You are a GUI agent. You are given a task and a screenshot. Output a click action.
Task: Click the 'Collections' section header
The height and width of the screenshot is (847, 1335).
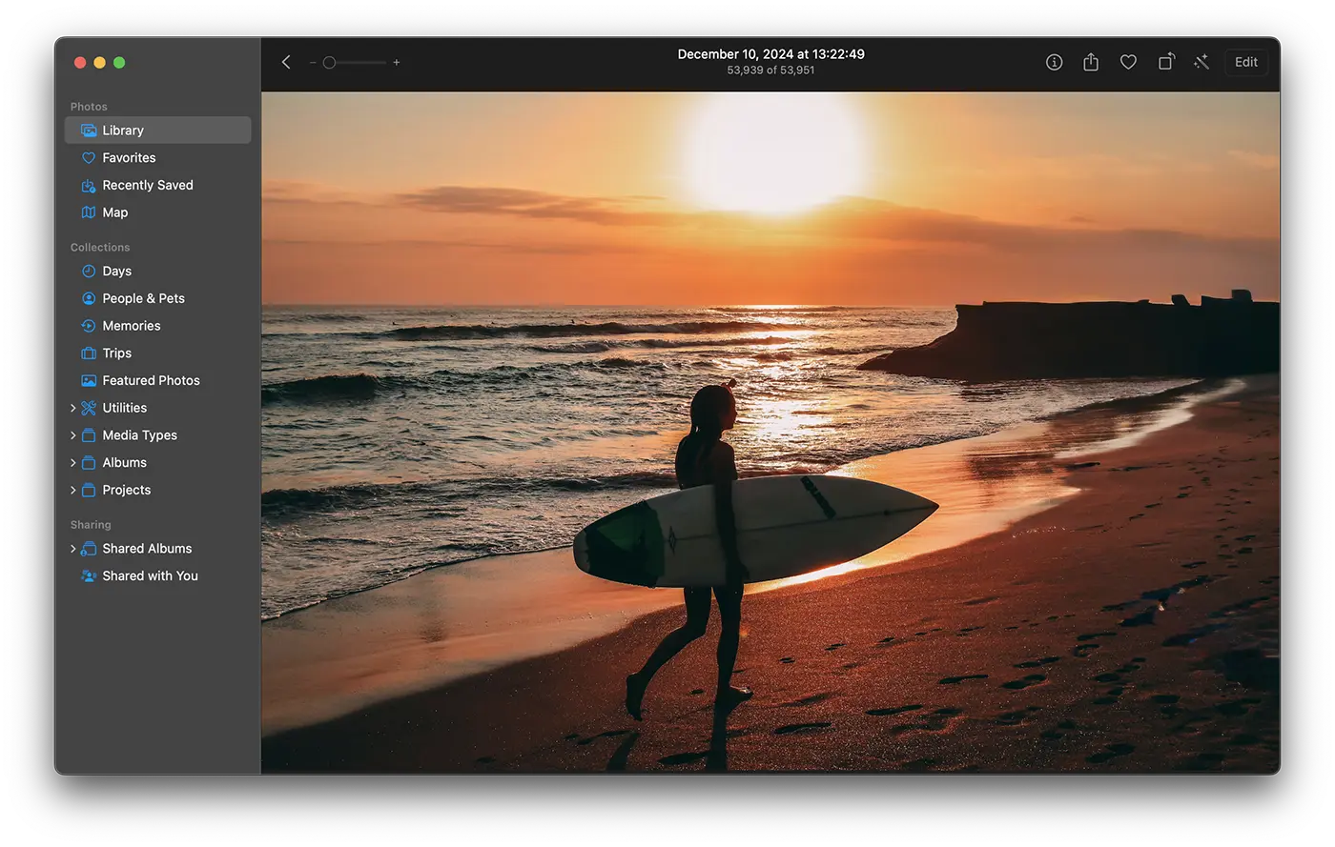100,248
